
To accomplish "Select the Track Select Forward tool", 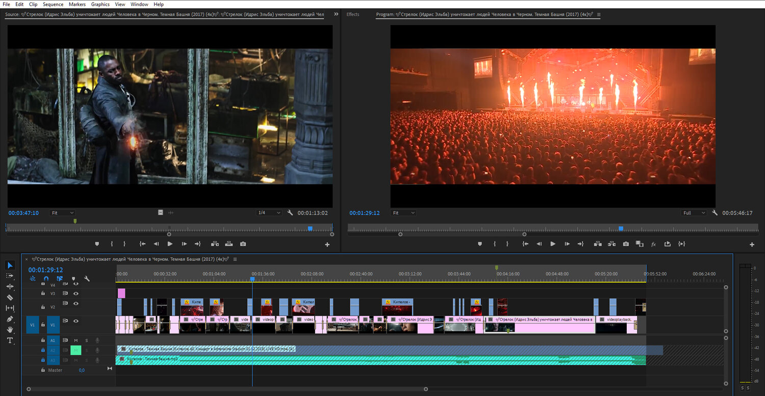I will [10, 276].
